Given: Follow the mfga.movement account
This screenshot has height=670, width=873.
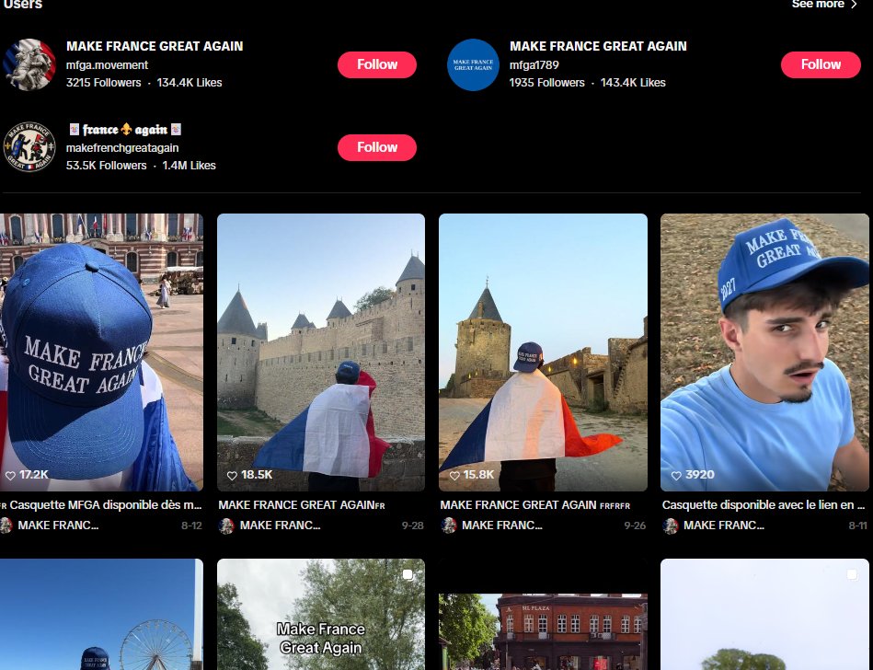Looking at the screenshot, I should (x=377, y=64).
